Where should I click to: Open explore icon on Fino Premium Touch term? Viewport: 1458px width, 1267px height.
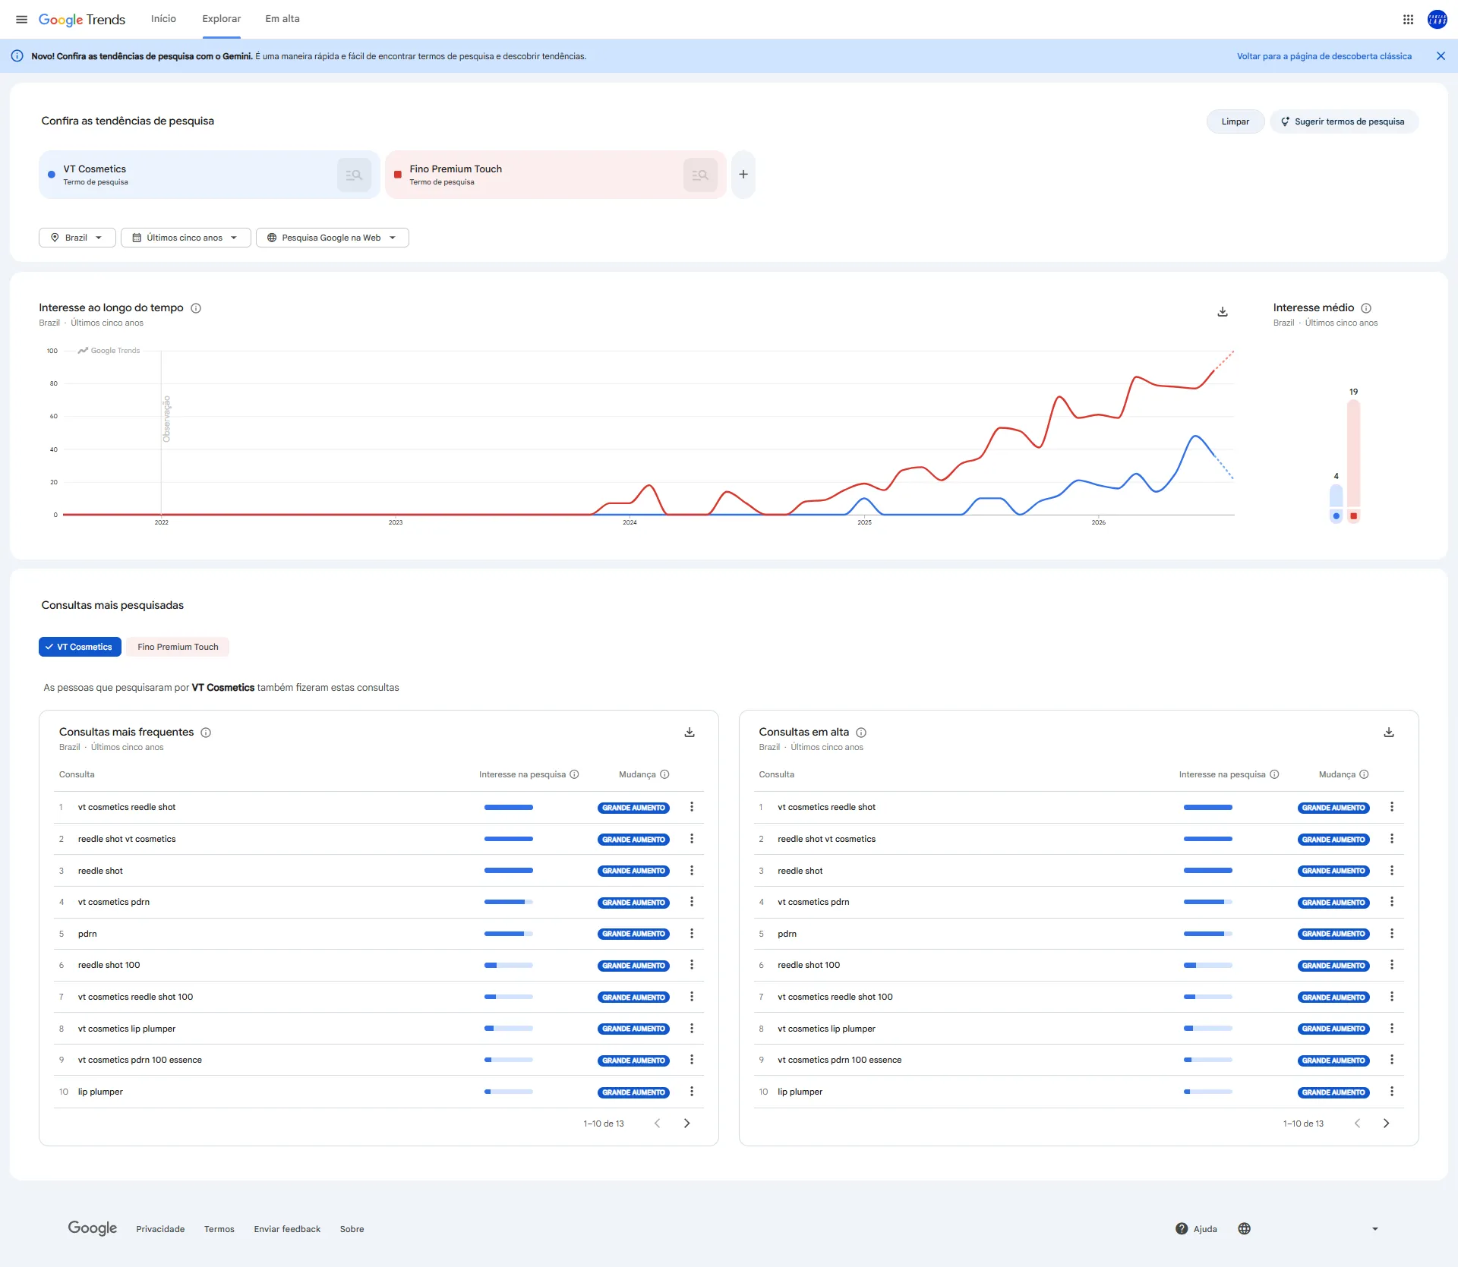[700, 175]
